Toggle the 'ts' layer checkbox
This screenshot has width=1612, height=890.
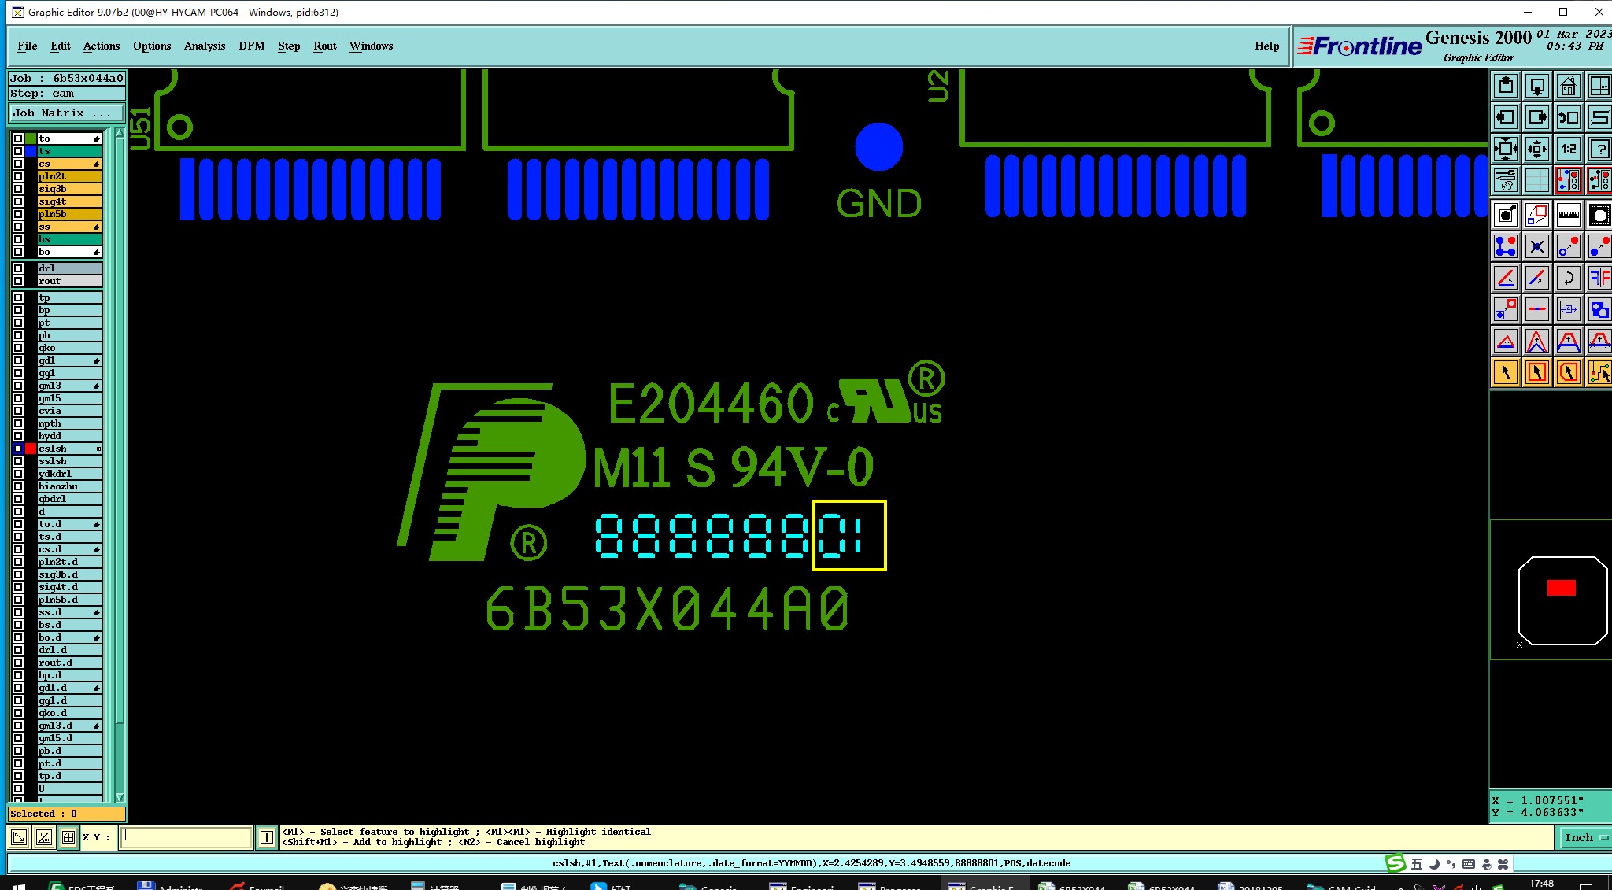point(18,151)
